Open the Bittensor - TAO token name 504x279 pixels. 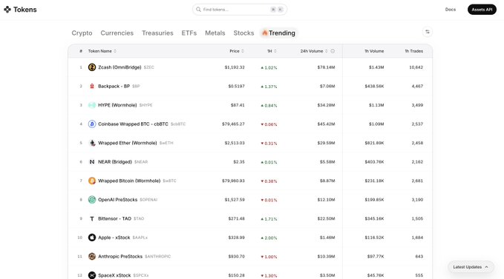tap(114, 218)
